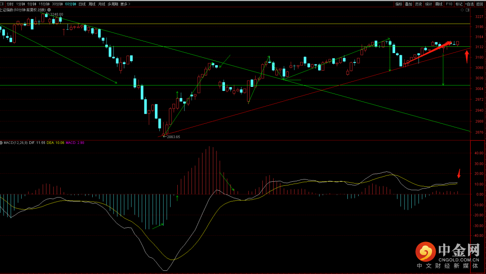The width and height of the screenshot is (486, 274).
Task: Open the MACD indicator settings circle icon
Action: click(x=1, y=143)
